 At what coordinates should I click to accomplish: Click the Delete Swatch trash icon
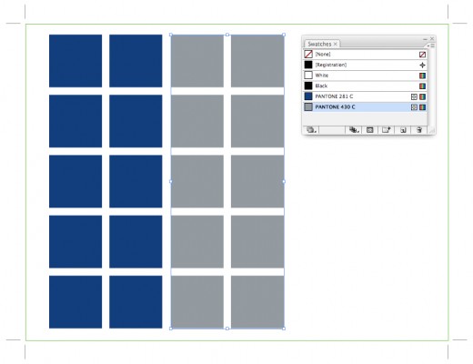tap(419, 130)
